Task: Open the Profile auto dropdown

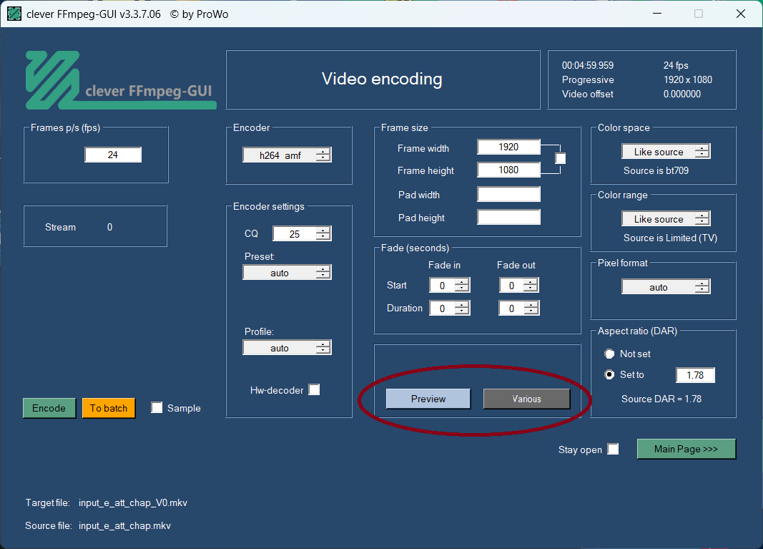Action: 287,348
